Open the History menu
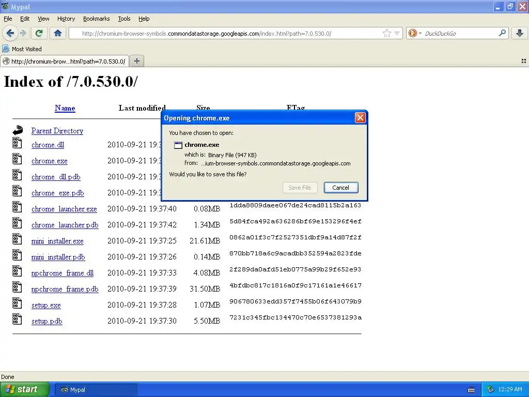Screen dimensions: 529x397 pos(66,19)
